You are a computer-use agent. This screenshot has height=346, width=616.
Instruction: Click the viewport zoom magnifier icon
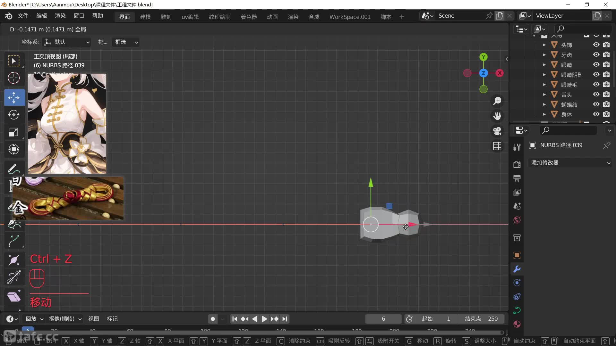pyautogui.click(x=497, y=101)
